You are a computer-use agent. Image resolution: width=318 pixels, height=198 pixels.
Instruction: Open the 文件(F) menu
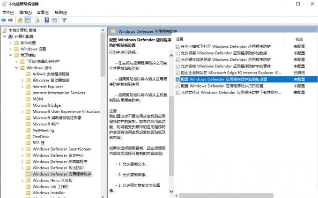8,12
